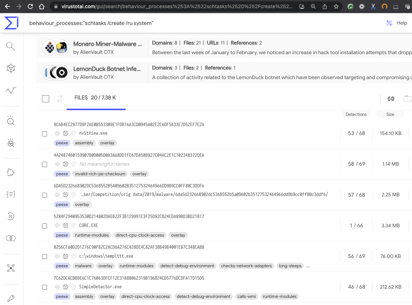The image size is (412, 305).
Task: Open hash starting with 9C6B4EC2977D9F2A
Action: (129, 125)
